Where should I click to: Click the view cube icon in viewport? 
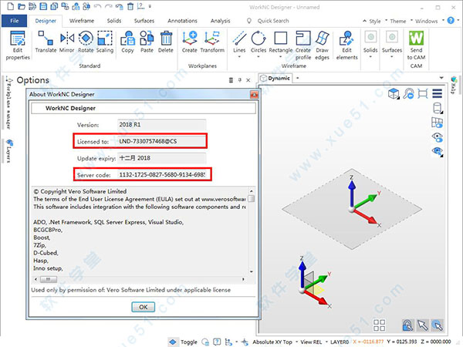coord(394,94)
